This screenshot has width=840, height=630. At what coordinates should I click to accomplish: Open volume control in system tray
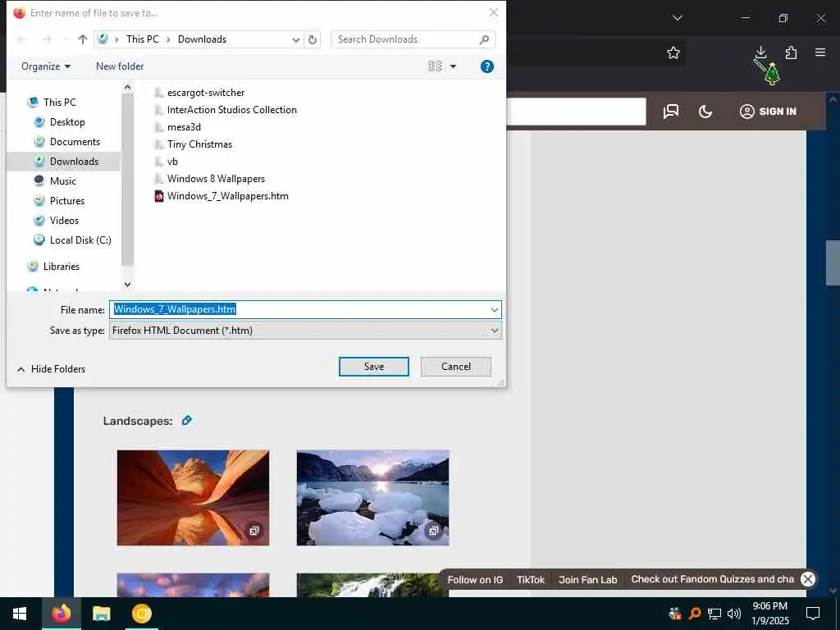(734, 614)
